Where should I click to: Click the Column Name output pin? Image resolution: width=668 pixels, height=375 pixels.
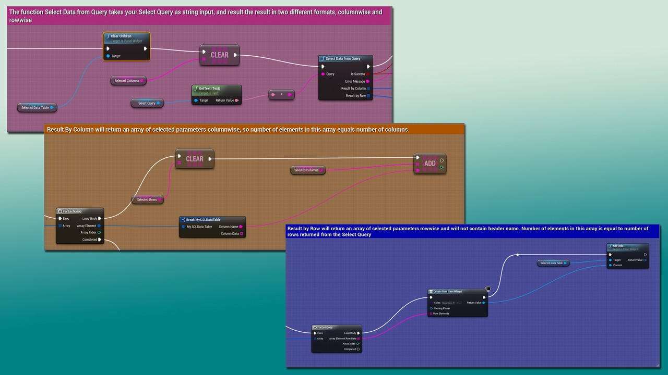click(x=241, y=227)
